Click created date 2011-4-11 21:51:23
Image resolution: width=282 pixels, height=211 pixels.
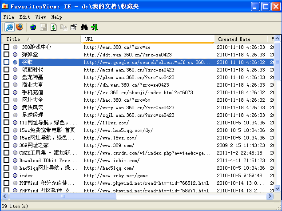[241, 160]
